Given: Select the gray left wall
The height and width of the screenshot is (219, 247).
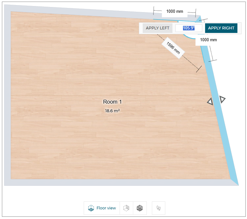Looking at the screenshot, I should pos(7,96).
